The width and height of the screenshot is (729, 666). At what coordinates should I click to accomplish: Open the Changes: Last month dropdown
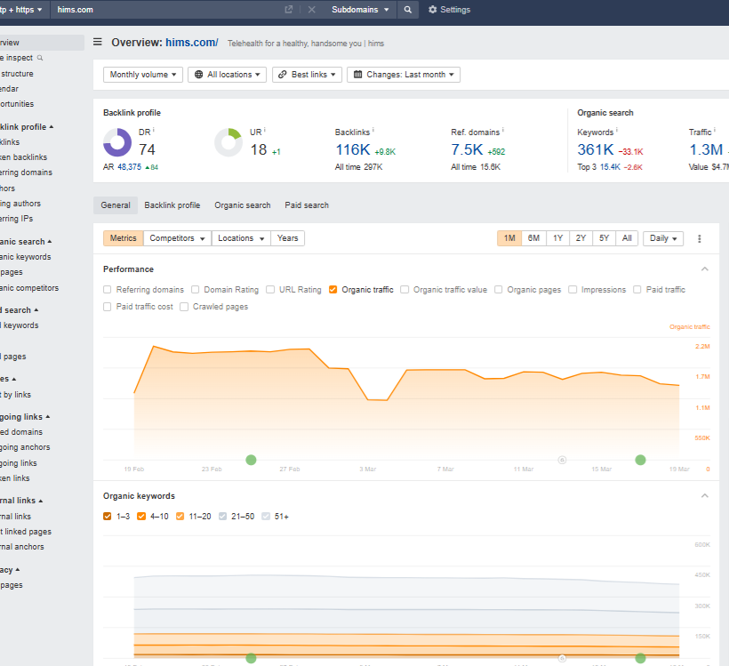click(x=404, y=75)
